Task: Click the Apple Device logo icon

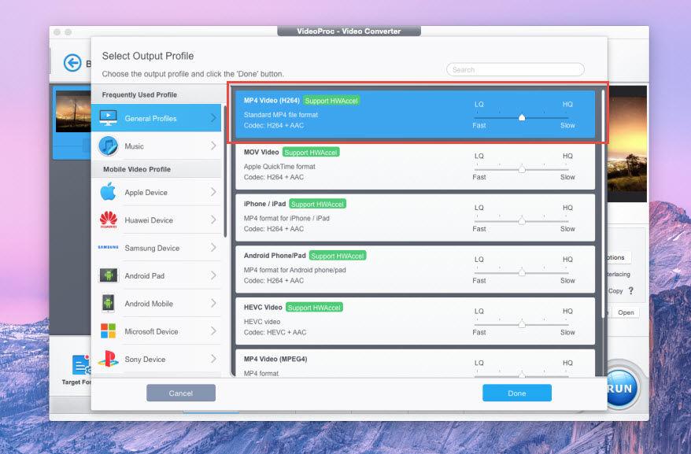Action: (x=108, y=192)
